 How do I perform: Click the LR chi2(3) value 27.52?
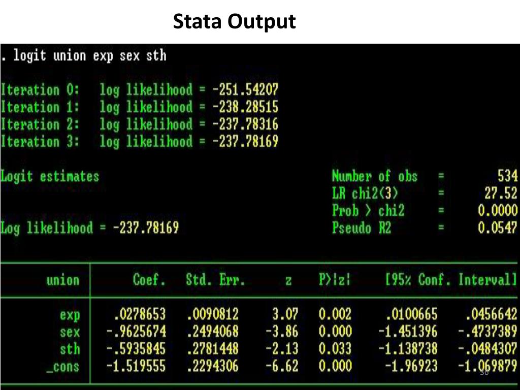(x=501, y=193)
